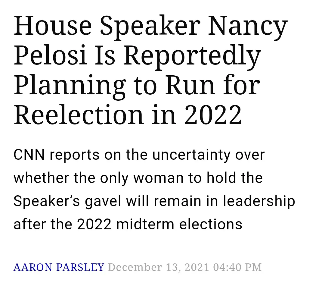Click the subheading line starting with "whether"
The image size is (325, 283).
tap(138, 178)
